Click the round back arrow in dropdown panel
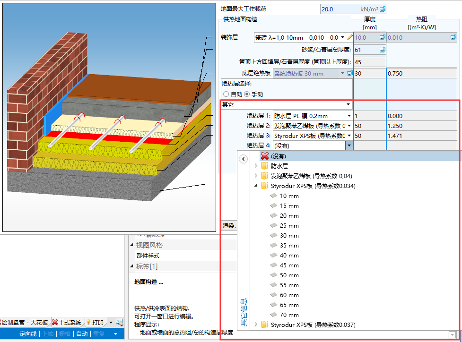Viewport: 462px width, 342px height. point(244,159)
